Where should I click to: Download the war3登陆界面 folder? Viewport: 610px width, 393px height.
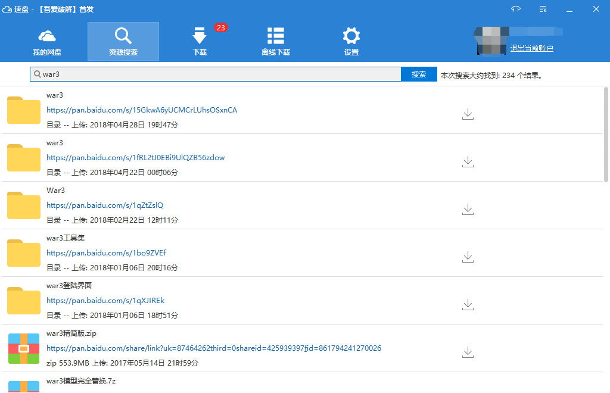point(468,304)
